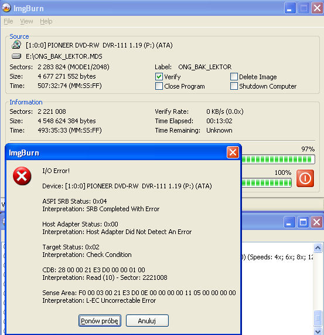
Task: Click the Ponów próbę retry button
Action: click(x=100, y=321)
